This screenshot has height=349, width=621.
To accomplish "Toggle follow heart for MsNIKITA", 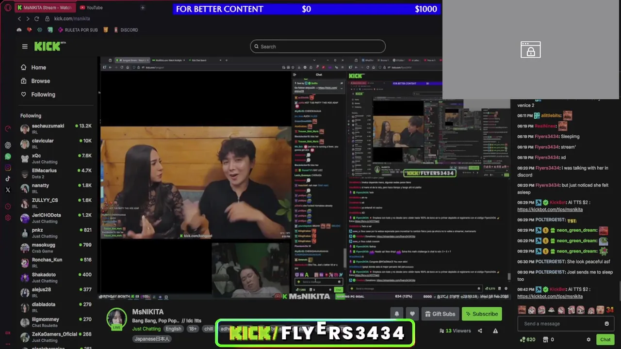I will click(x=412, y=314).
